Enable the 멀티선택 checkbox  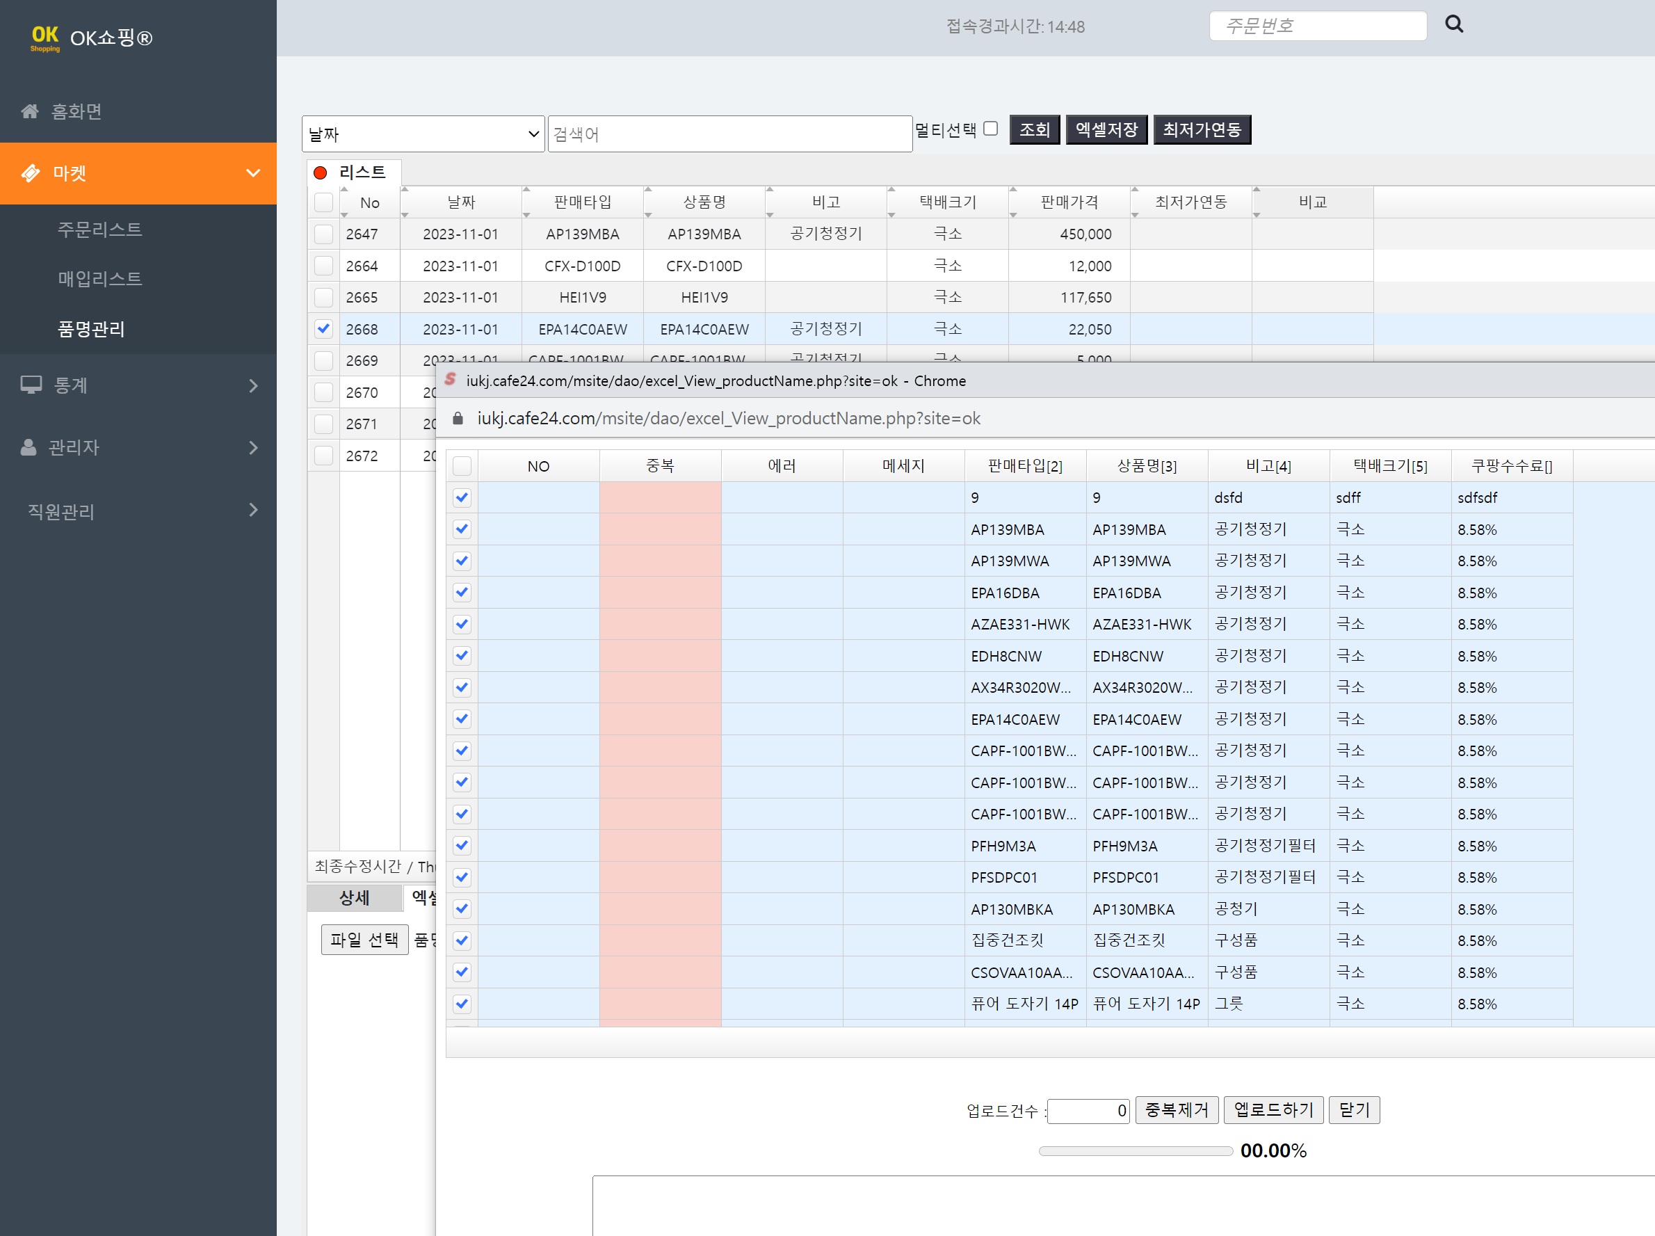pos(990,129)
